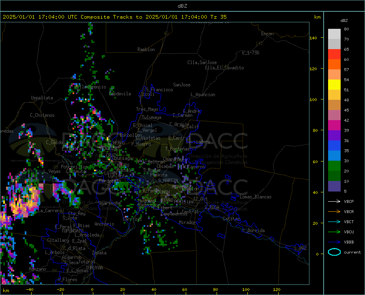Click the Divisadero map label
Viewport: 365px width, 295px height.
point(198,142)
